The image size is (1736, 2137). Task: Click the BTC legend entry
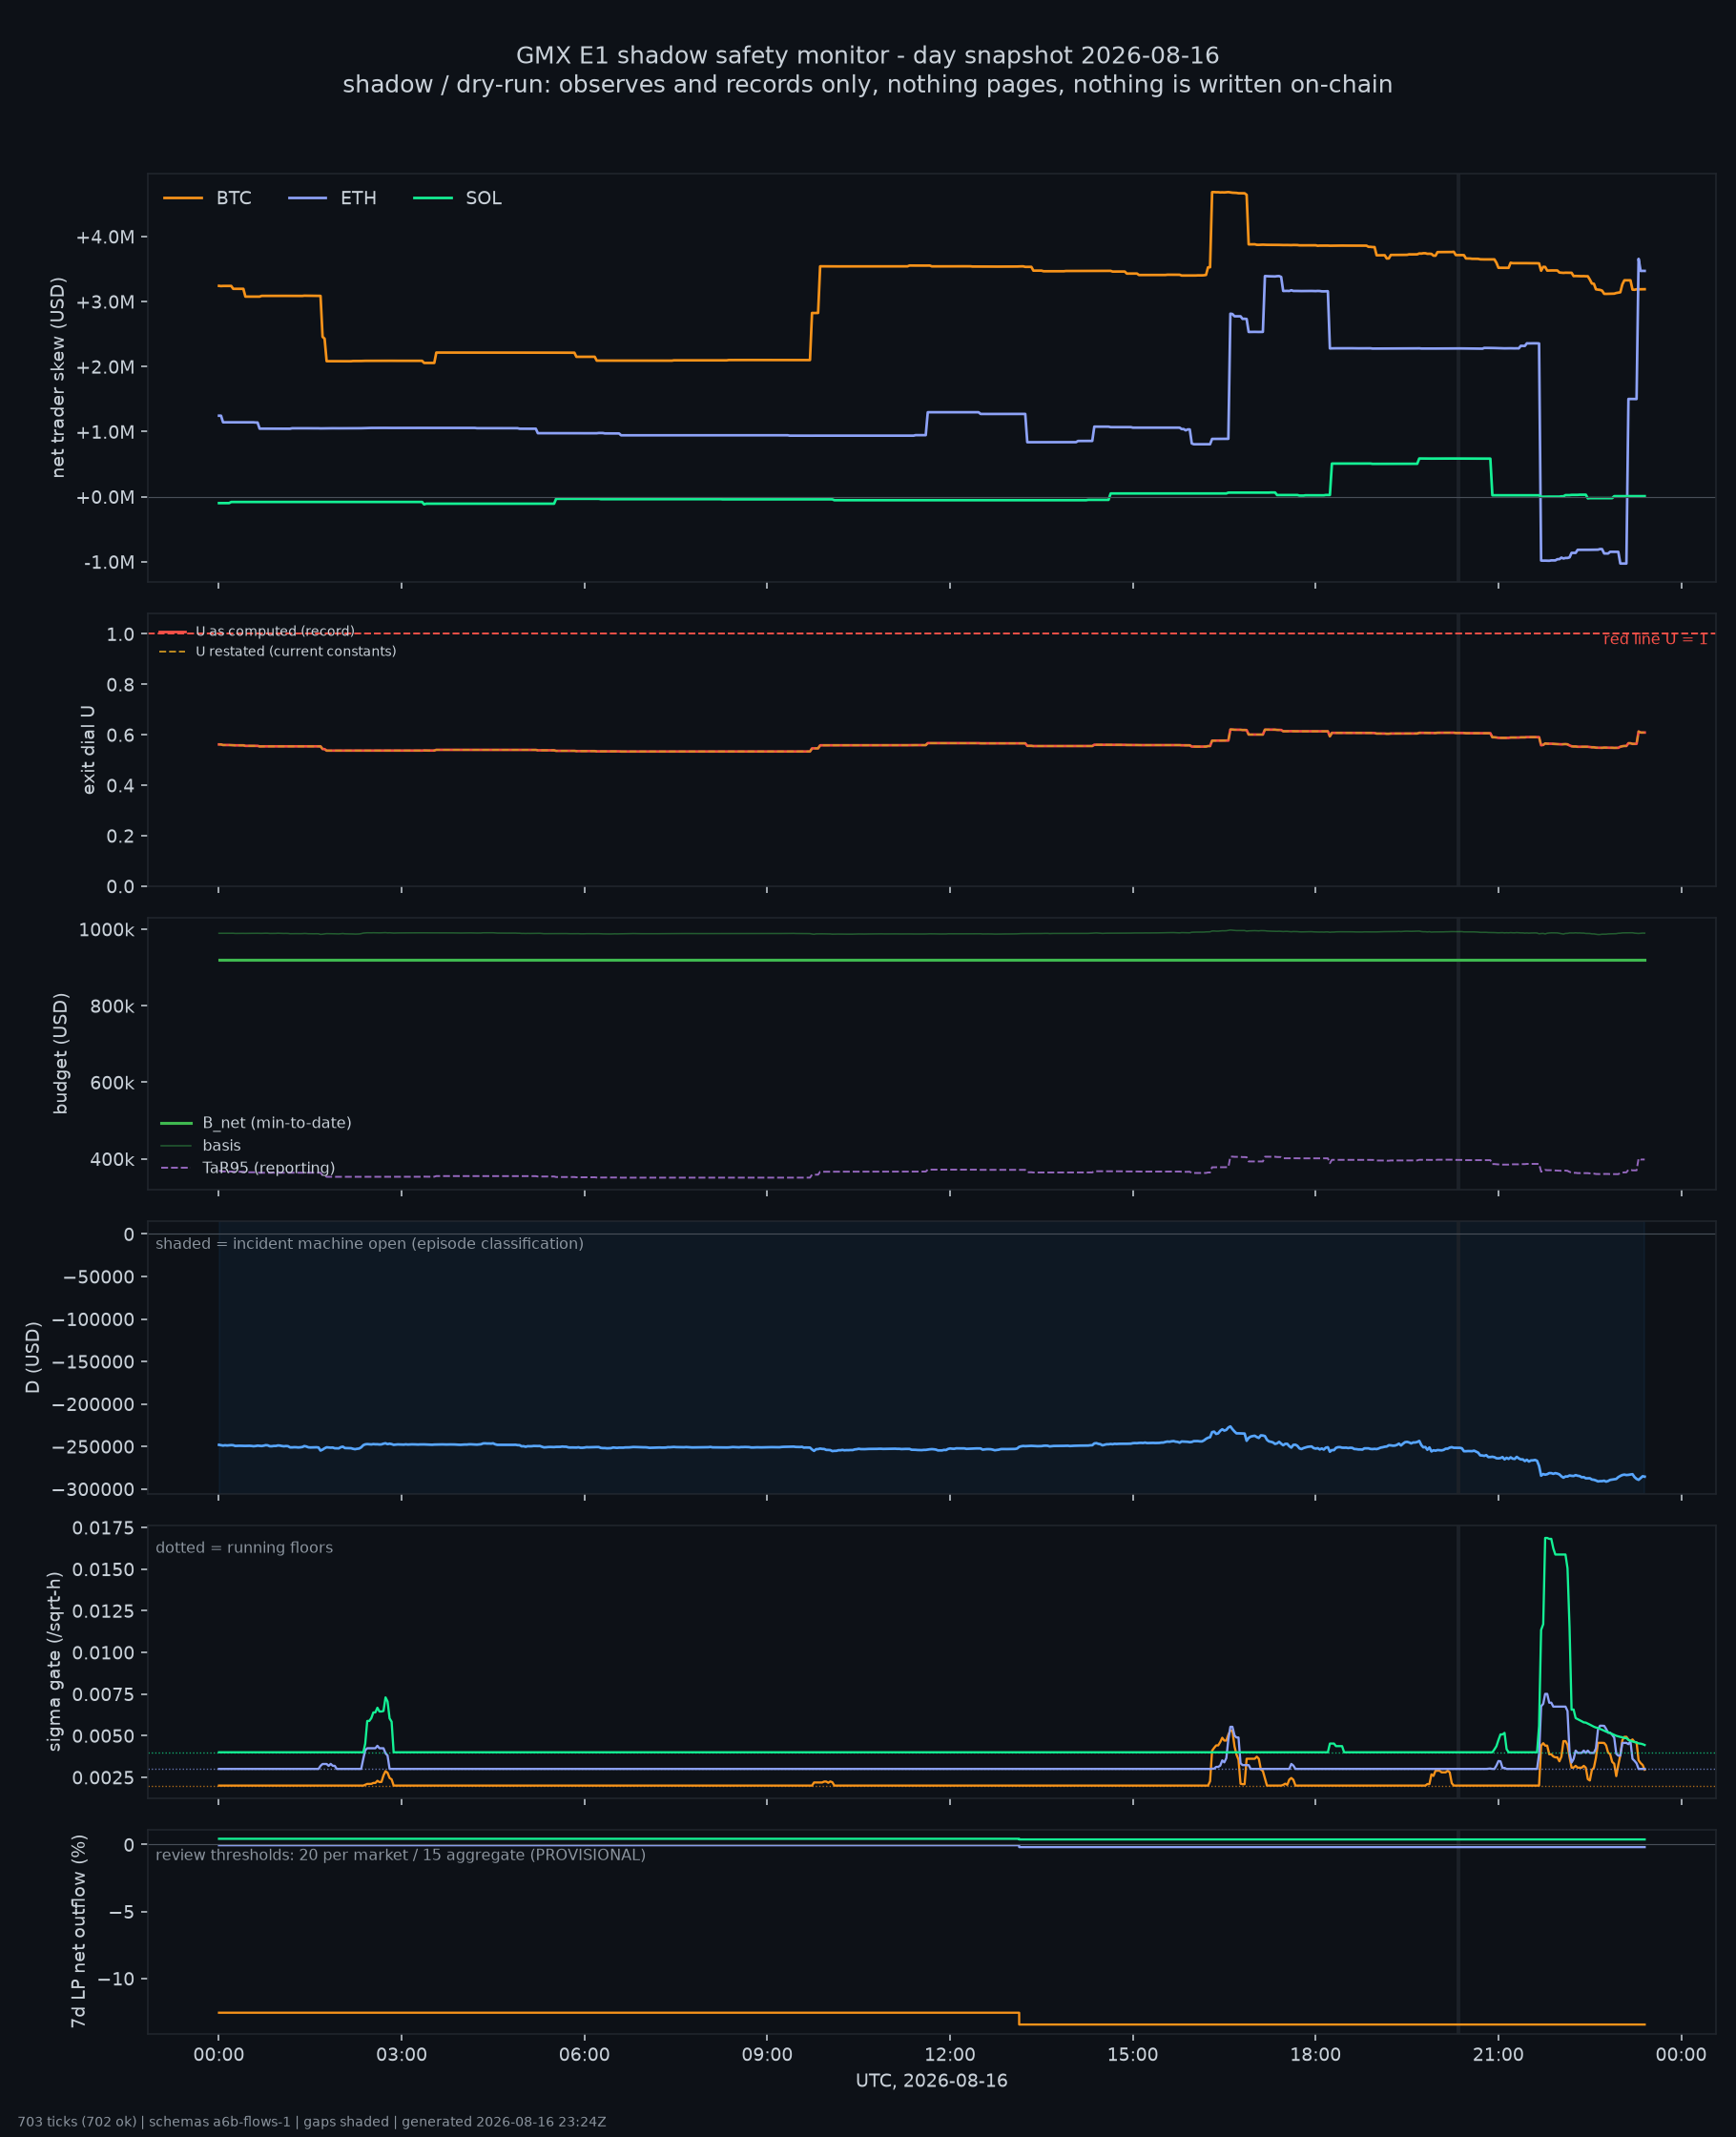coord(207,198)
